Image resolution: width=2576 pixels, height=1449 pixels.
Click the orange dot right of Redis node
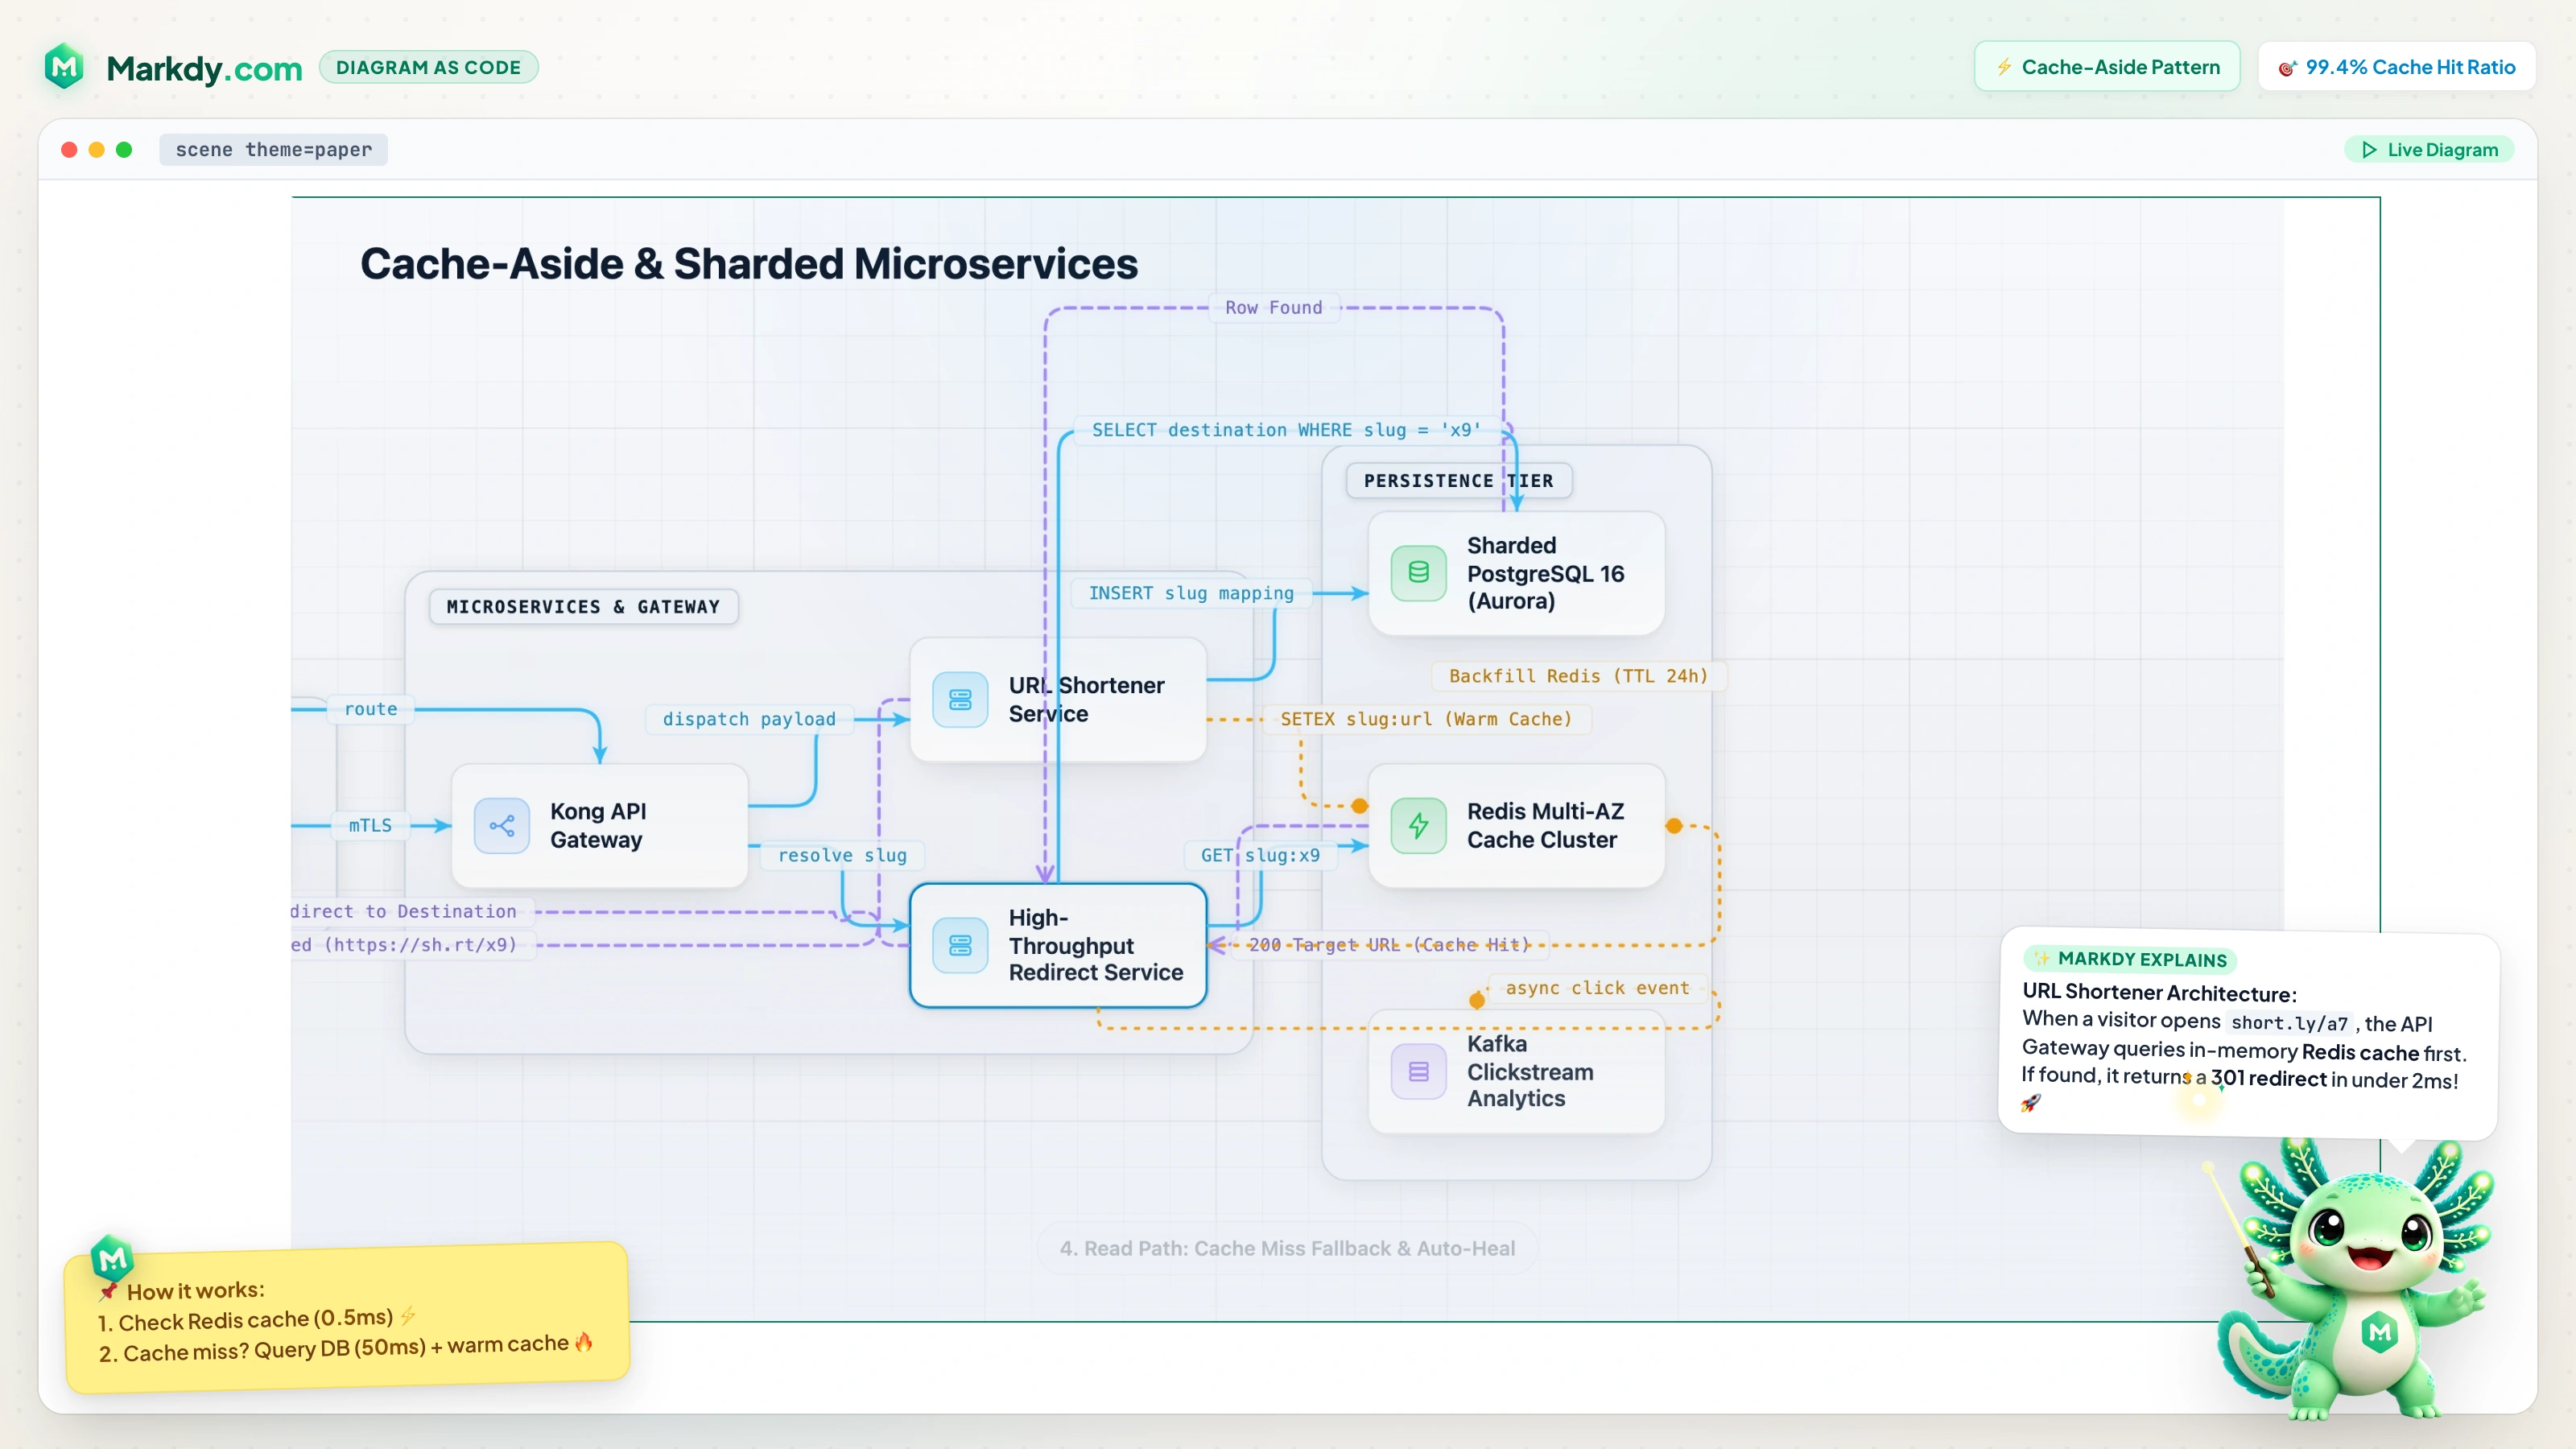(1674, 825)
